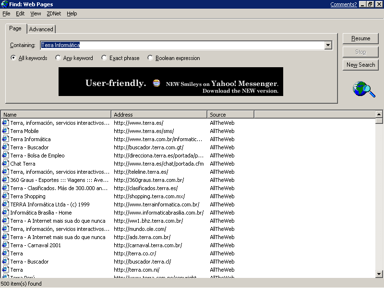Start a New Search
This screenshot has width=384, height=288.
click(360, 65)
